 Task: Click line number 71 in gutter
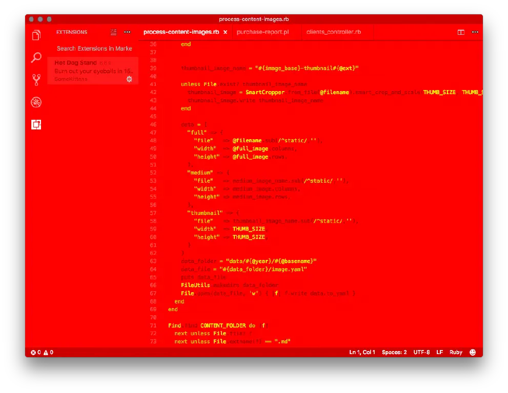point(153,325)
